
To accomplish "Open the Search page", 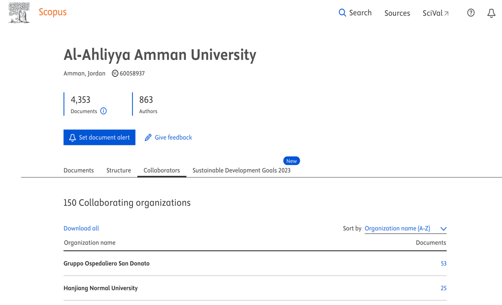I will pyautogui.click(x=355, y=13).
